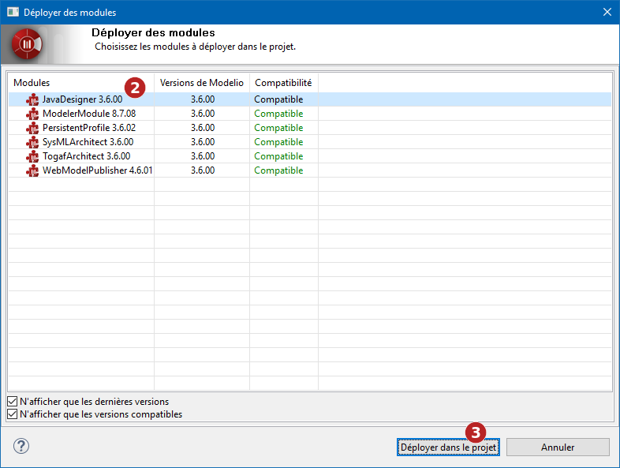Click Modelio version 3.6.00 in ModelerModule row

(203, 114)
